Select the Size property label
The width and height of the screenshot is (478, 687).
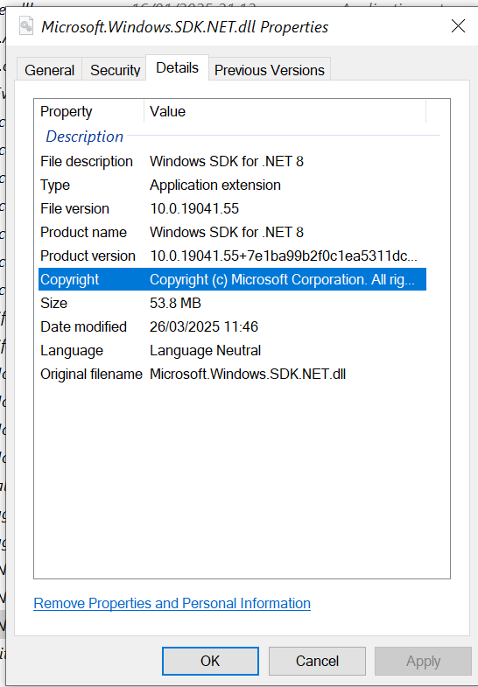(x=53, y=303)
